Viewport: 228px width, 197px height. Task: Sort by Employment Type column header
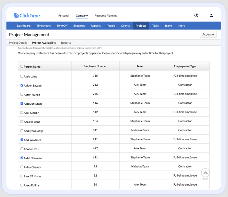[x=185, y=66]
